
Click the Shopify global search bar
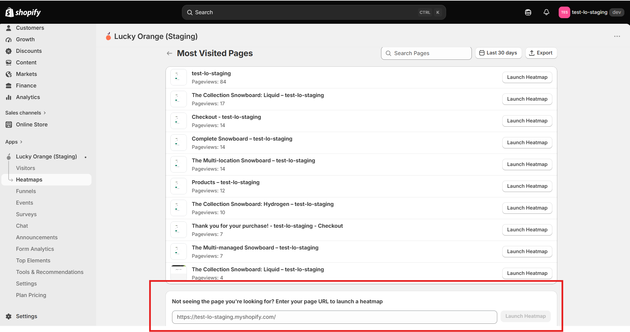tap(314, 12)
